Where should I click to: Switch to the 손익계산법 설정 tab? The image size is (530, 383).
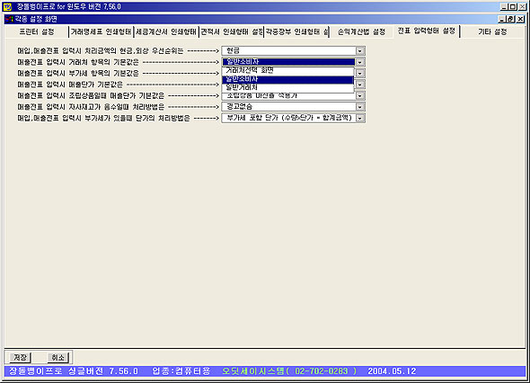click(361, 31)
